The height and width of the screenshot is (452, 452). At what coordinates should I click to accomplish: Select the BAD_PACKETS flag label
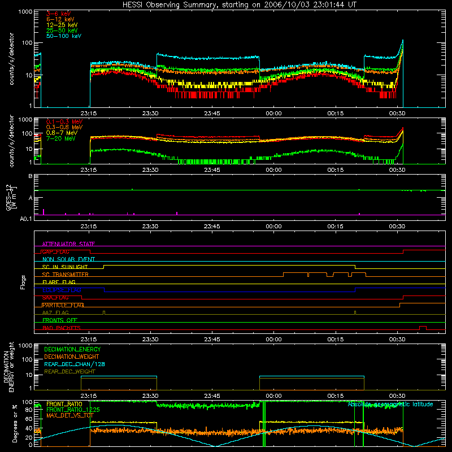click(x=62, y=328)
